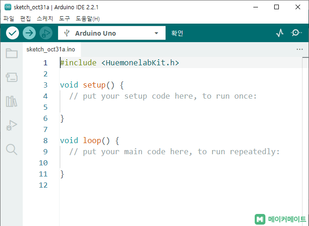Open the 스케치 menu
Screen dimensions: 309x226
pyautogui.click(x=45, y=19)
